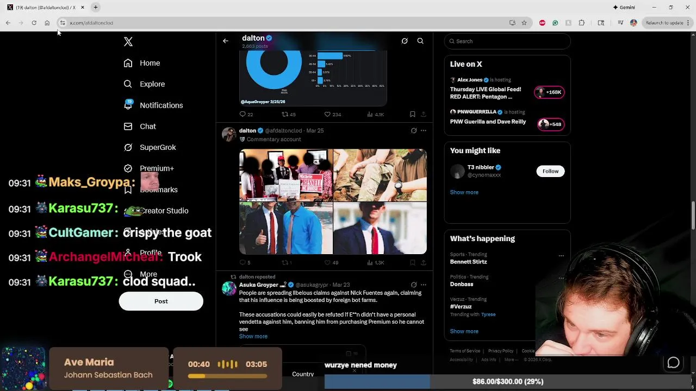Open the top-left photo with Michele sign
The image size is (696, 391).
(x=286, y=175)
